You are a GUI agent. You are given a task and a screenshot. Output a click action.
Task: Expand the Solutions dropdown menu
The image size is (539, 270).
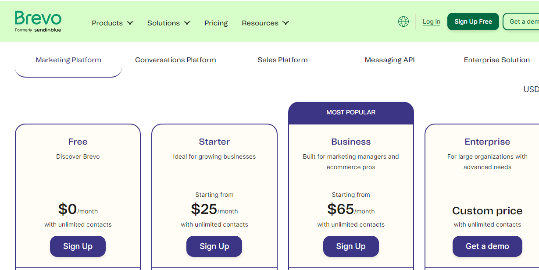(x=168, y=23)
